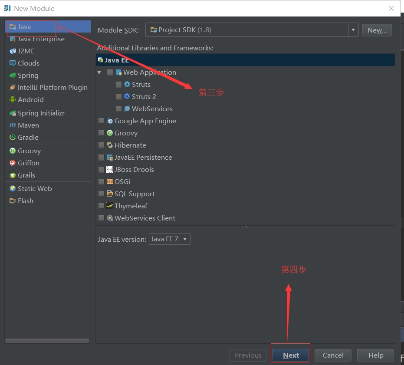Viewport: 404px width, 365px height.
Task: Tick the Struts 2 checkbox
Action: tap(118, 96)
